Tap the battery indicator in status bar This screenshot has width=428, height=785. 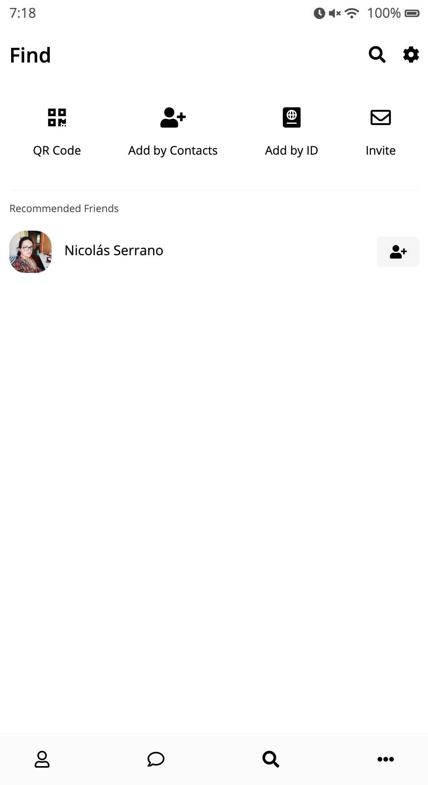pyautogui.click(x=412, y=13)
